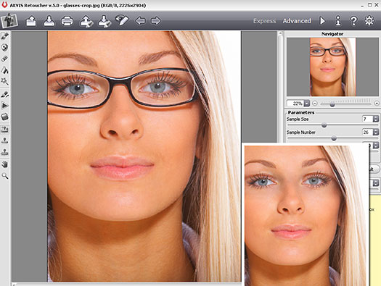The image size is (381, 286).
Task: Select the bottom stamp tool above the Hand
Action: pos(5,152)
